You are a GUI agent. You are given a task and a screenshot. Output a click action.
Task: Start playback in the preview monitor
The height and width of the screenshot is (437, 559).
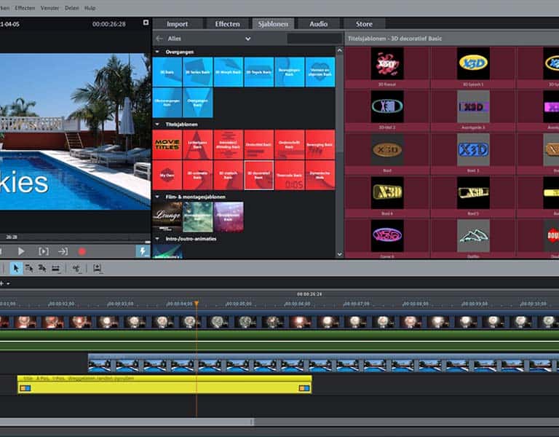pos(21,251)
